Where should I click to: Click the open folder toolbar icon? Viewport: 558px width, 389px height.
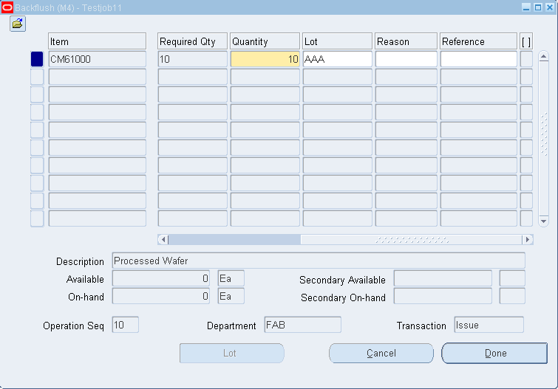pos(18,24)
